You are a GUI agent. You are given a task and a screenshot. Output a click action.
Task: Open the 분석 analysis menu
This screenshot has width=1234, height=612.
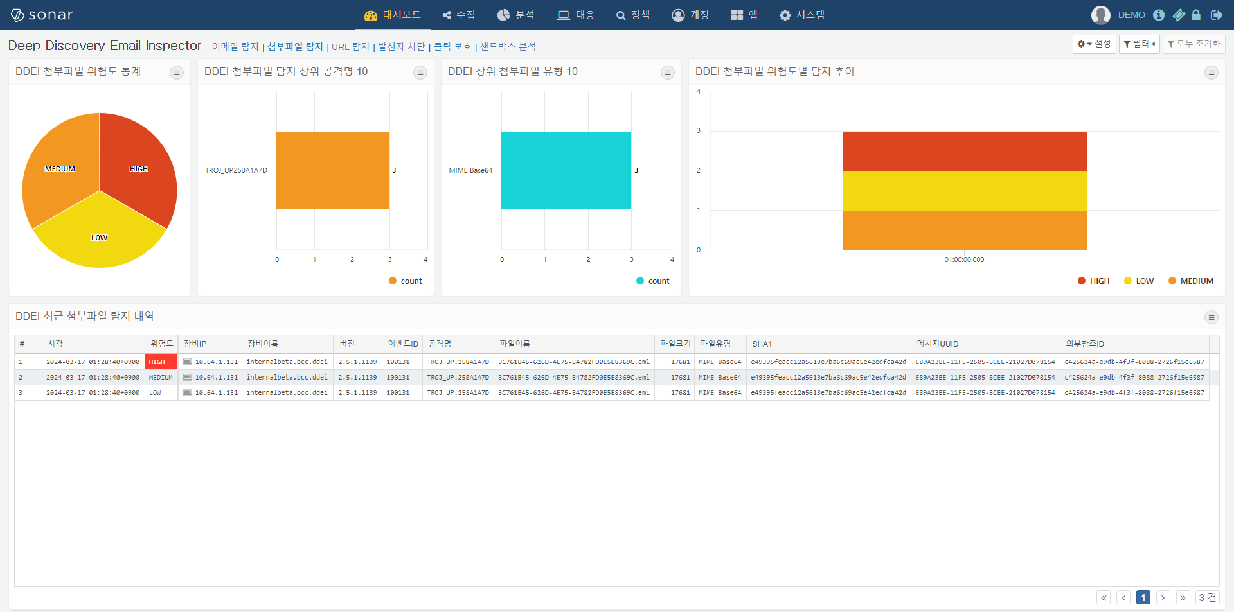pos(515,15)
